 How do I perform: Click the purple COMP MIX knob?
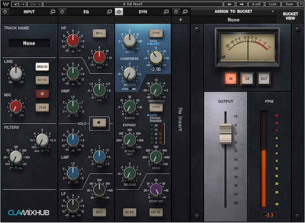point(156,190)
